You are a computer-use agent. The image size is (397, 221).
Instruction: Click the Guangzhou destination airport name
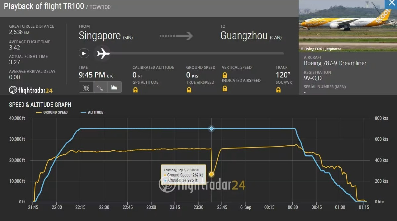coord(244,36)
